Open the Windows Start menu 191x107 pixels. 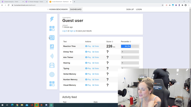(x=2, y=105)
